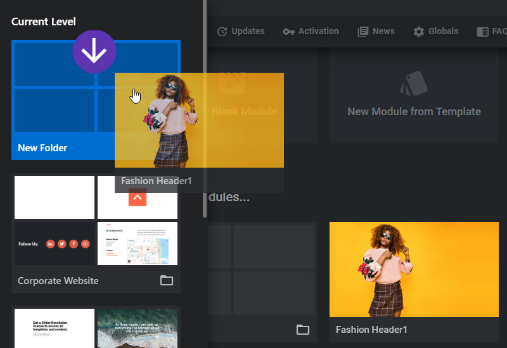Open the News tab
The width and height of the screenshot is (507, 348).
376,31
